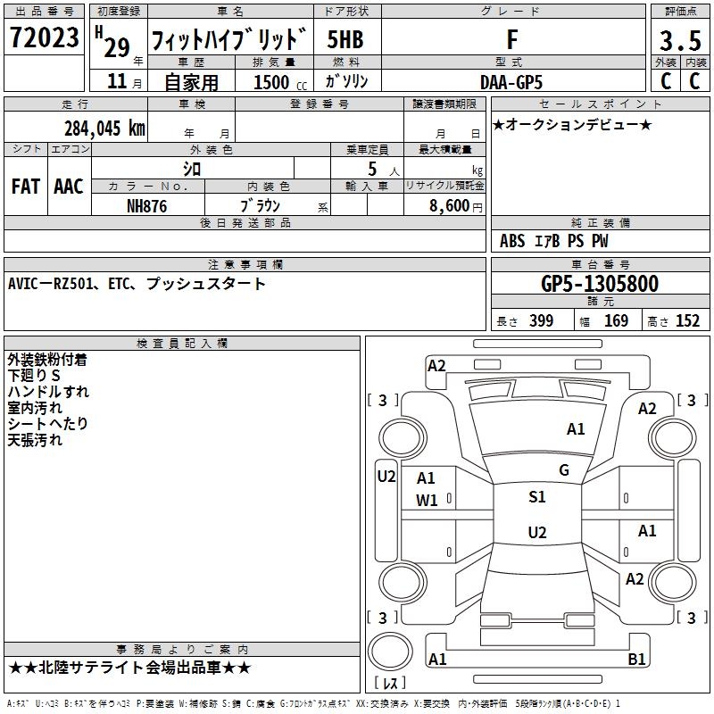Click the リサイクル預託金 label
Screen dimensions: 714x714
click(x=444, y=186)
